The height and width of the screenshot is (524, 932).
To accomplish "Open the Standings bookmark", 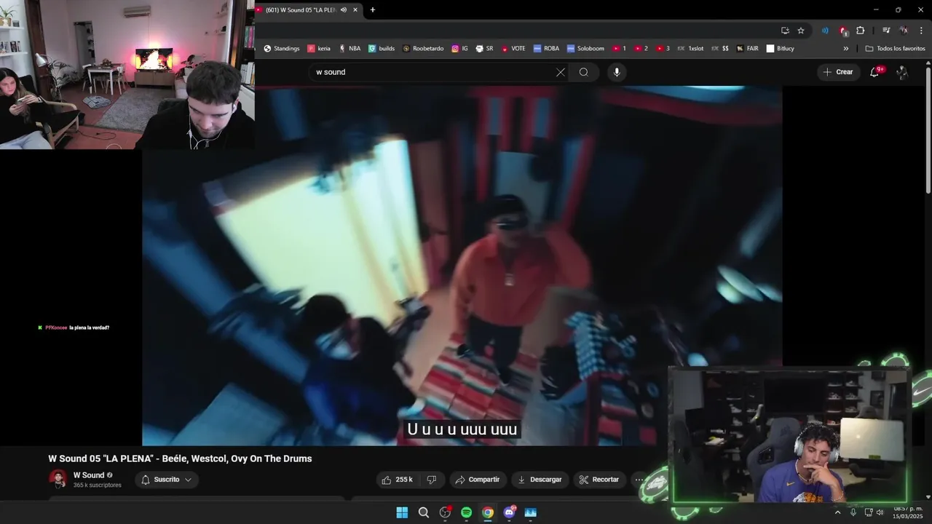I will point(282,49).
